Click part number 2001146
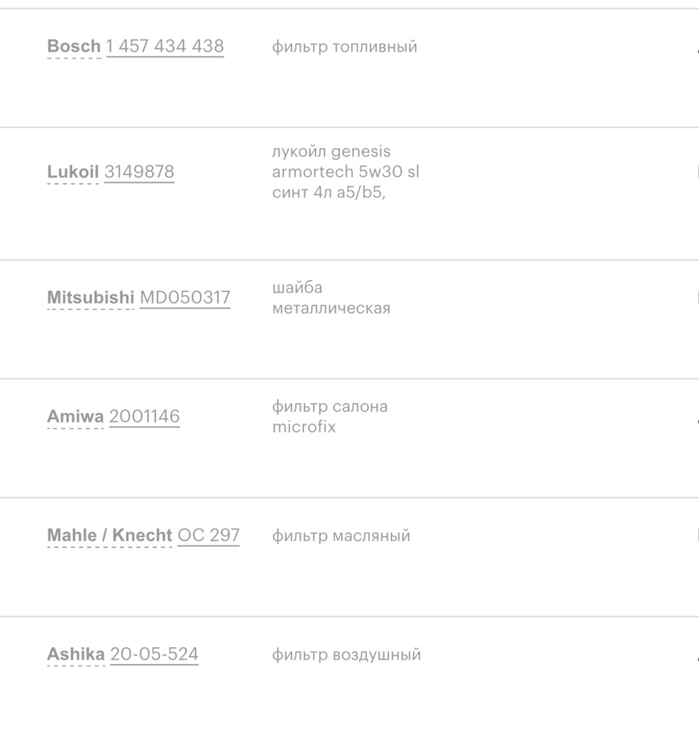 pos(144,417)
